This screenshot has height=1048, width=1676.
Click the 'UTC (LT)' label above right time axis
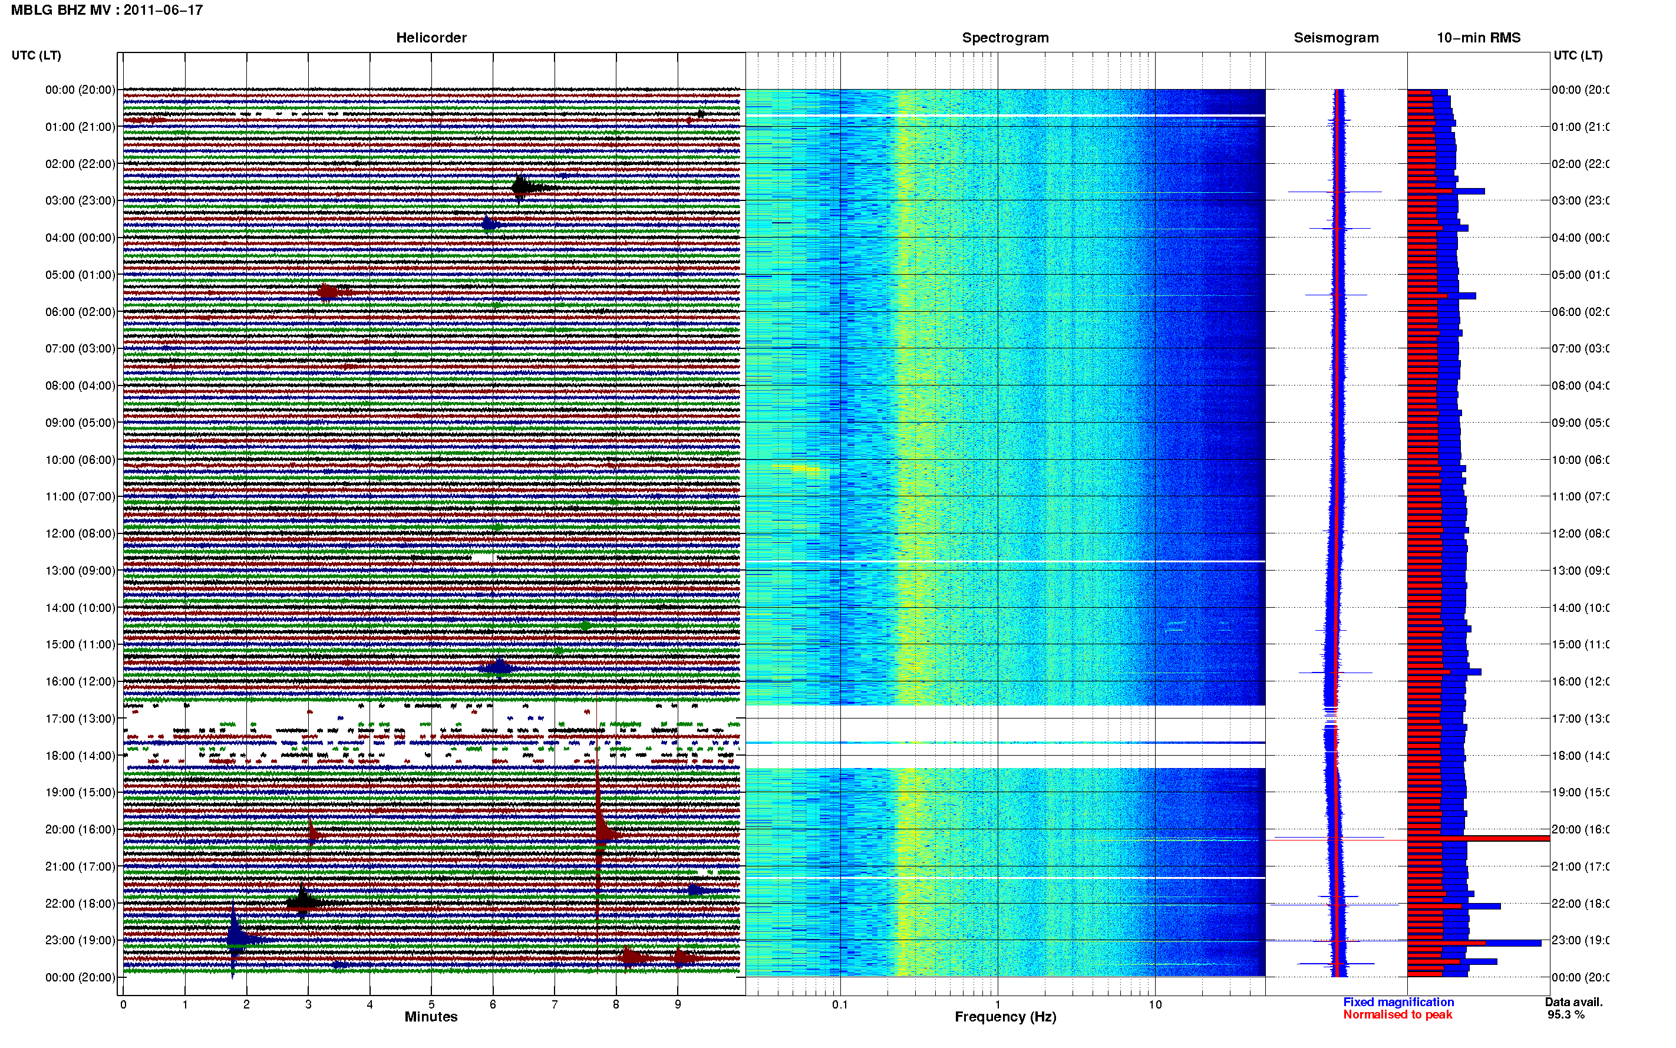[x=1578, y=55]
